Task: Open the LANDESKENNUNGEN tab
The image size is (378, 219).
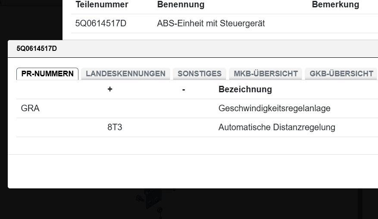Action: tap(125, 74)
